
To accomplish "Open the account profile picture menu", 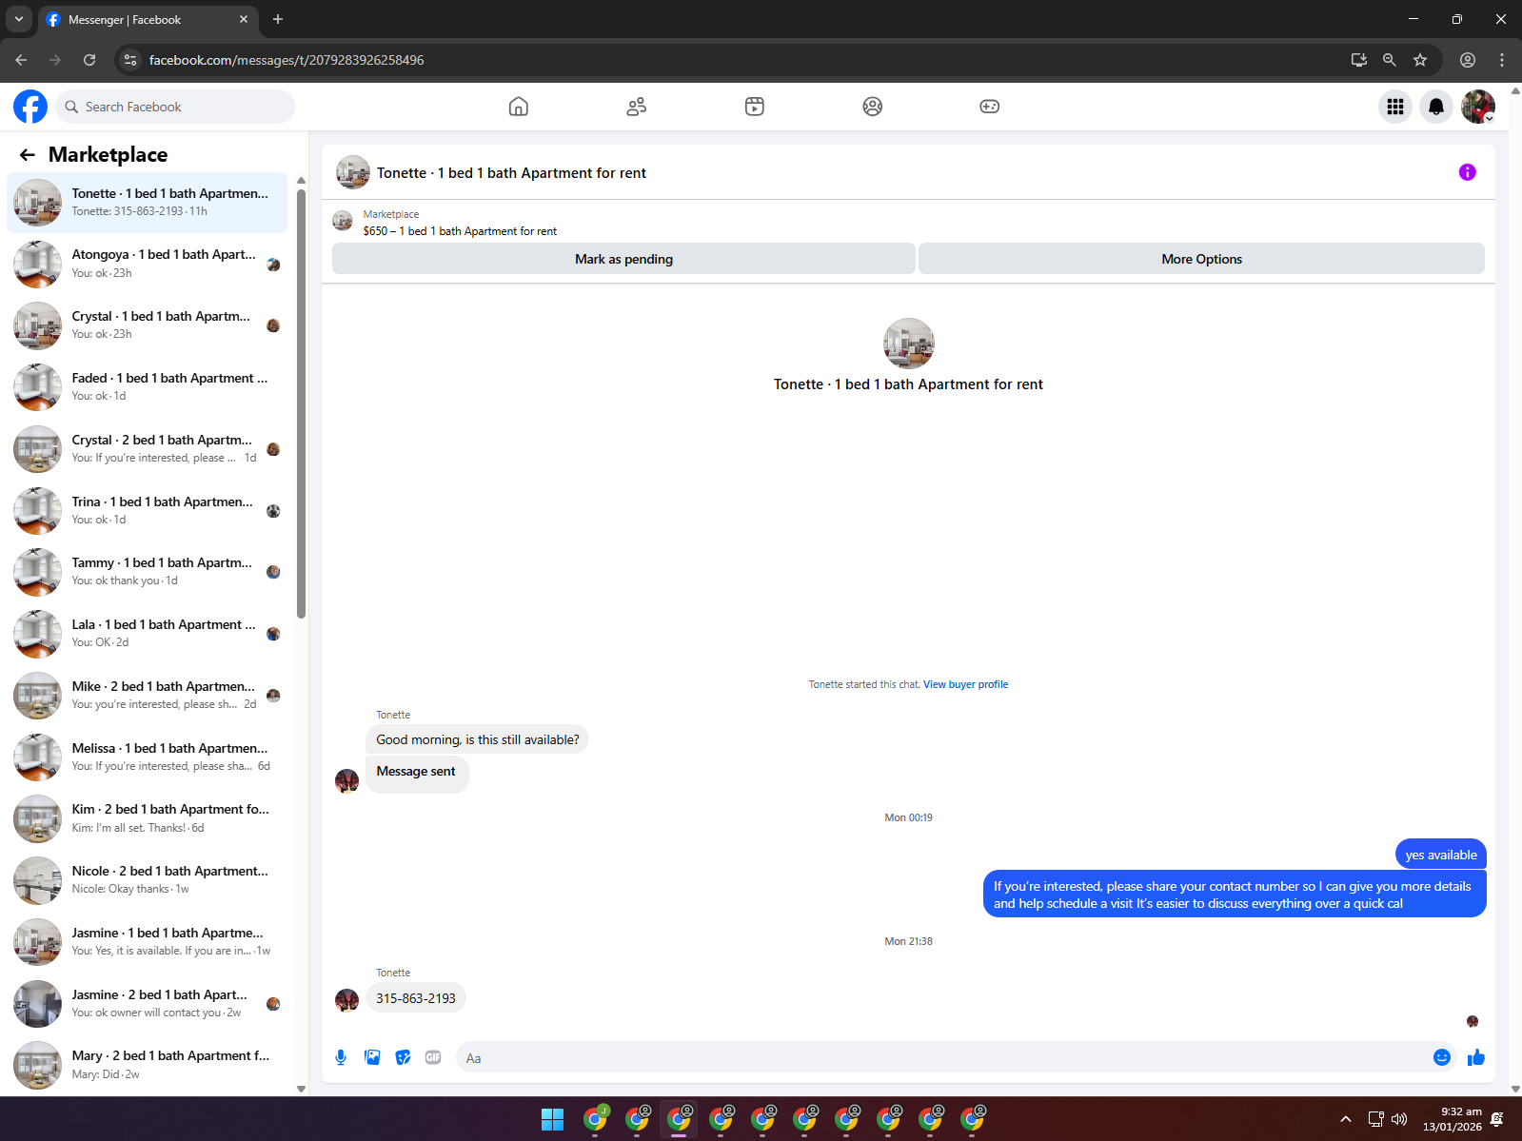I will 1478,107.
